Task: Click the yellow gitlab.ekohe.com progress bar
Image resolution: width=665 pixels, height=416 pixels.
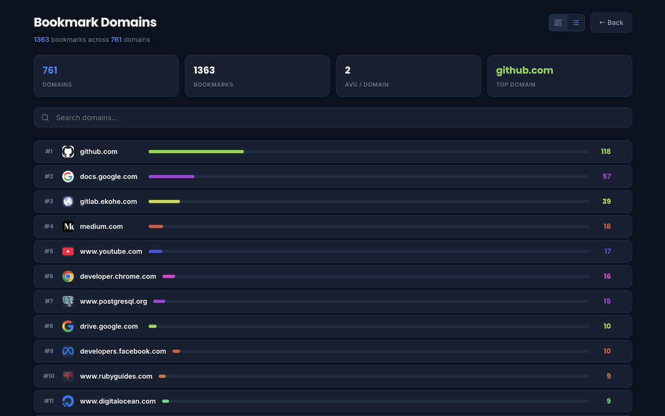Action: tap(164, 201)
